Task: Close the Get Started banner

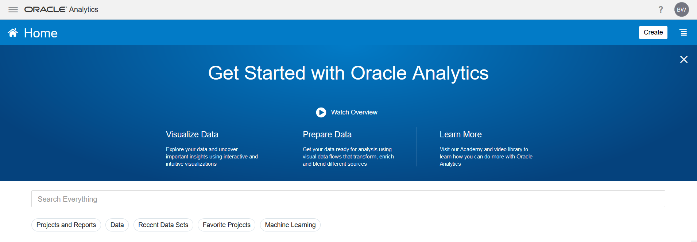Action: [x=684, y=59]
